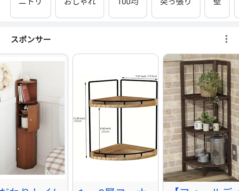The image size is (239, 191).
Task: Tap the 100均 suggestion chip
Action: pyautogui.click(x=128, y=9)
